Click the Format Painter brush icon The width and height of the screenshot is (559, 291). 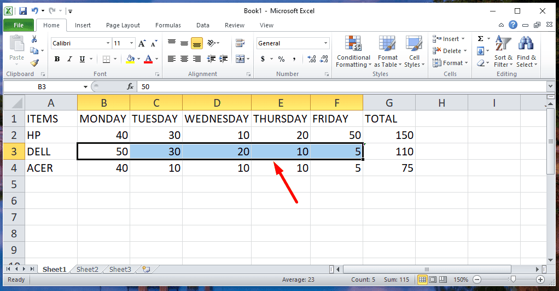(34, 62)
